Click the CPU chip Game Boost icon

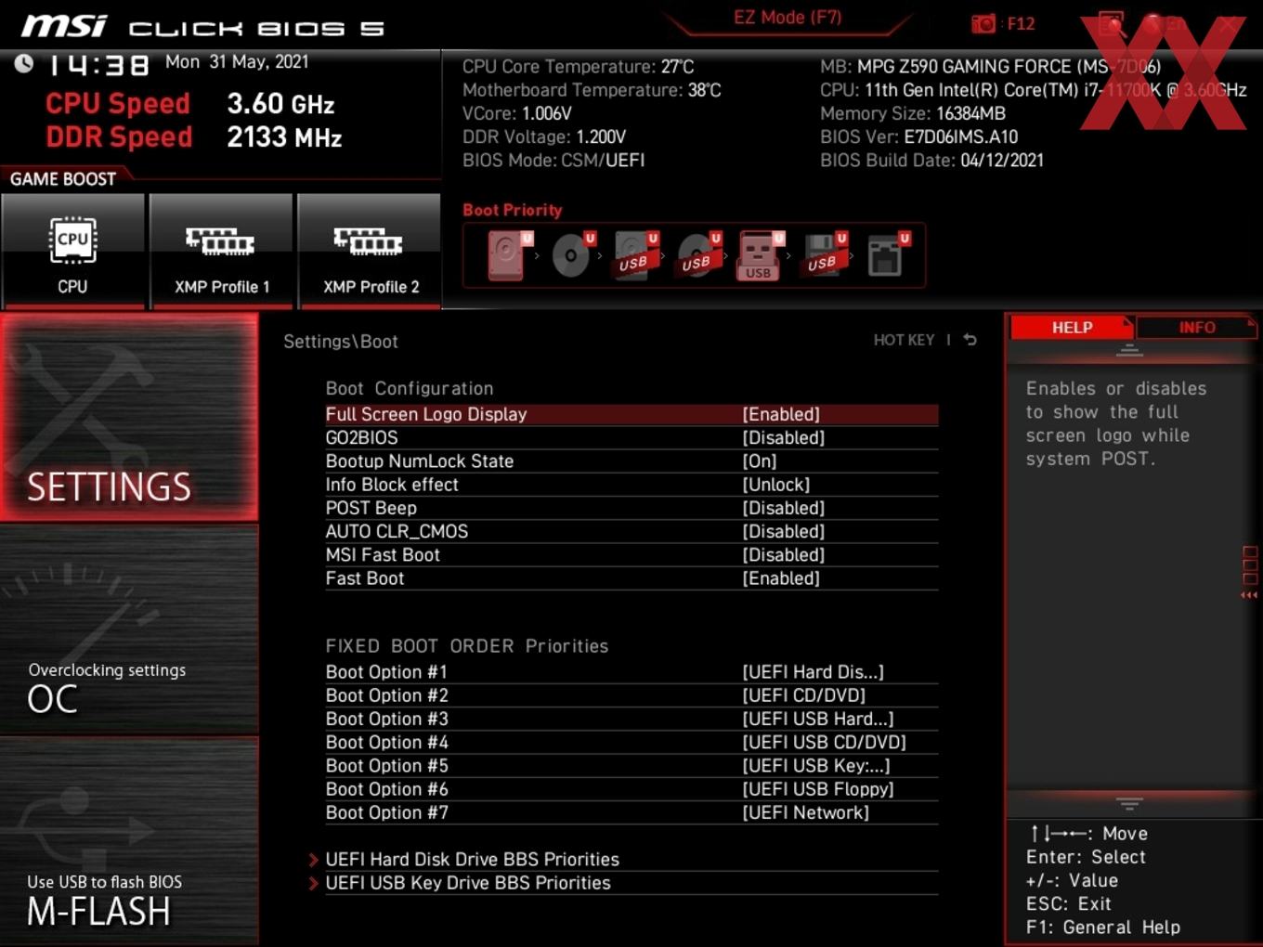(x=72, y=241)
